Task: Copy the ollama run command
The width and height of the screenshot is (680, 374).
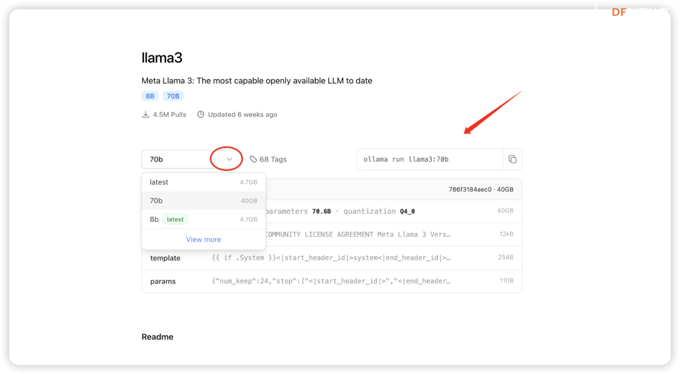Action: tap(512, 159)
